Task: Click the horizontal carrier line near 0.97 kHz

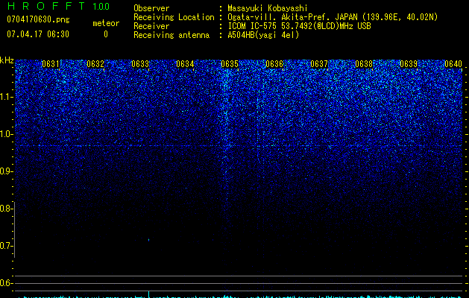Action: click(x=239, y=146)
